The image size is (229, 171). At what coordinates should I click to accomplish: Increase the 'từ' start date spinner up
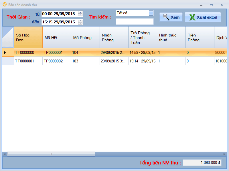[x=80, y=13]
